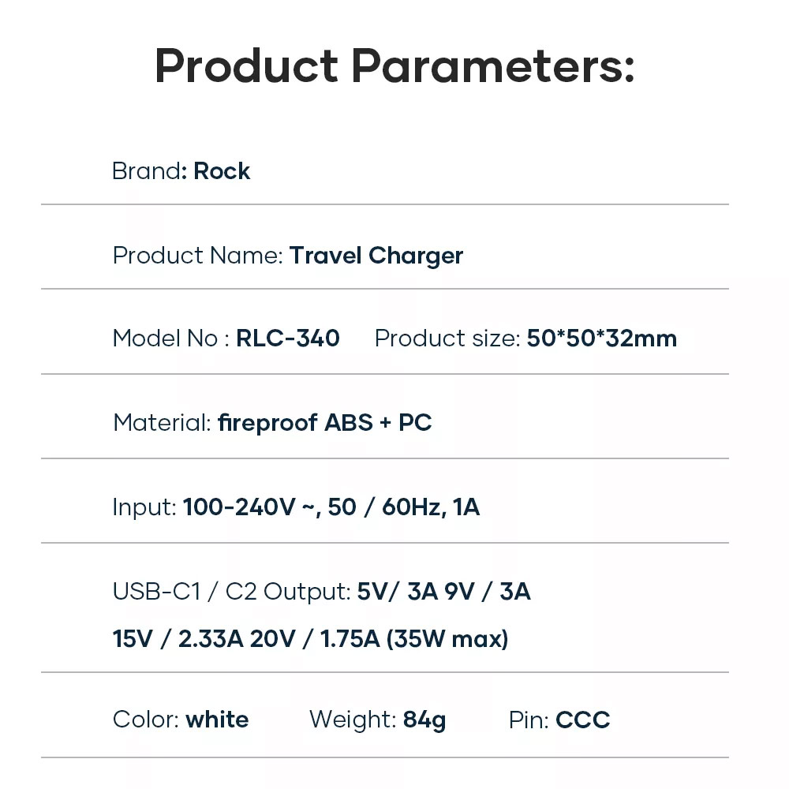
Task: Click the Product Parameters heading
Action: point(394,66)
